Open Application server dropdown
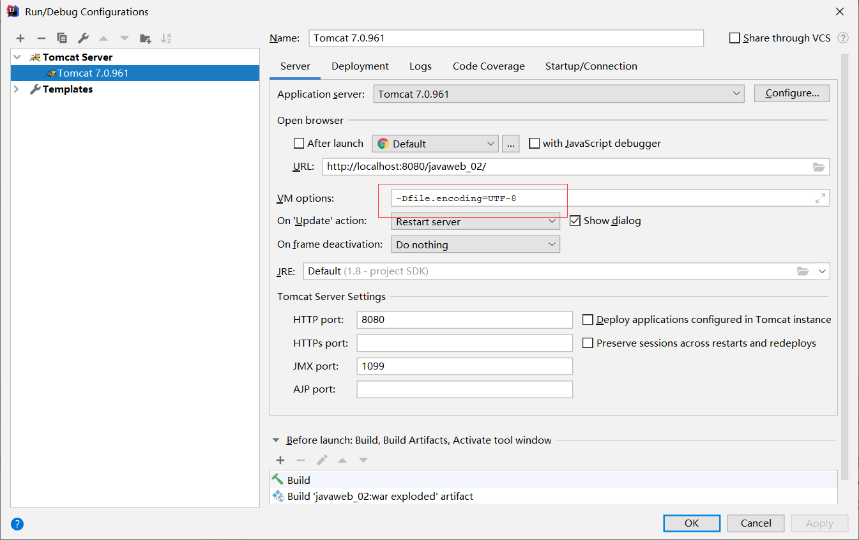The height and width of the screenshot is (540, 859). tap(559, 94)
